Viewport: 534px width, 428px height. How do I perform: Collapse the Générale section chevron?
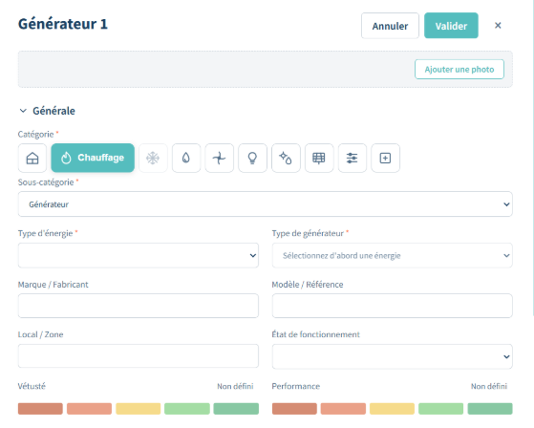23,111
